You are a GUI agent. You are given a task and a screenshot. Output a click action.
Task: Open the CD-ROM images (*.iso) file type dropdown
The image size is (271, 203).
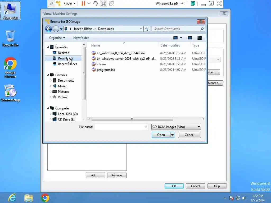tap(176, 127)
